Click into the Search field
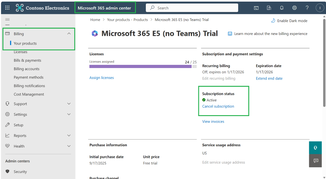Image resolution: width=326 pixels, height=179 pixels. pos(192,8)
